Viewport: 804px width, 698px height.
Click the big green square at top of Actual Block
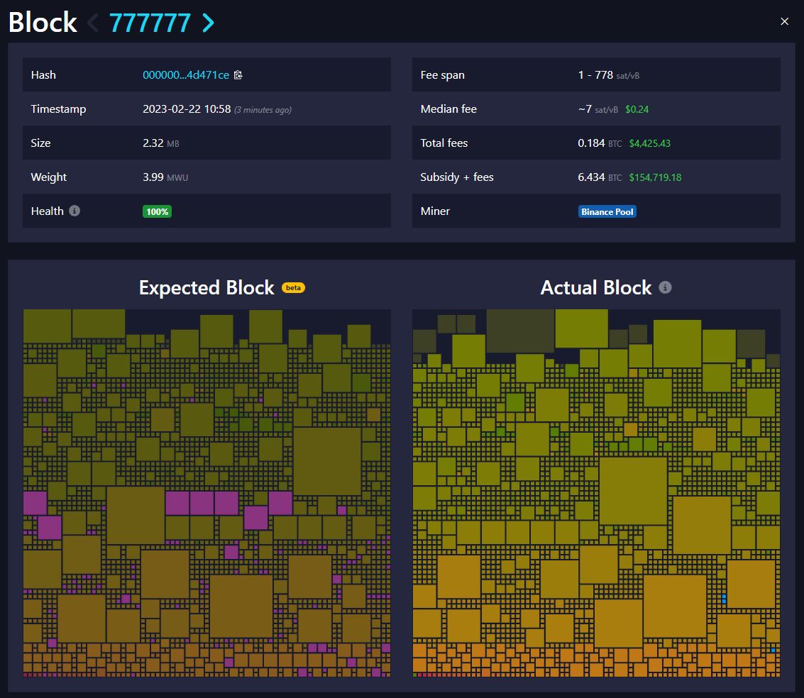coord(581,328)
